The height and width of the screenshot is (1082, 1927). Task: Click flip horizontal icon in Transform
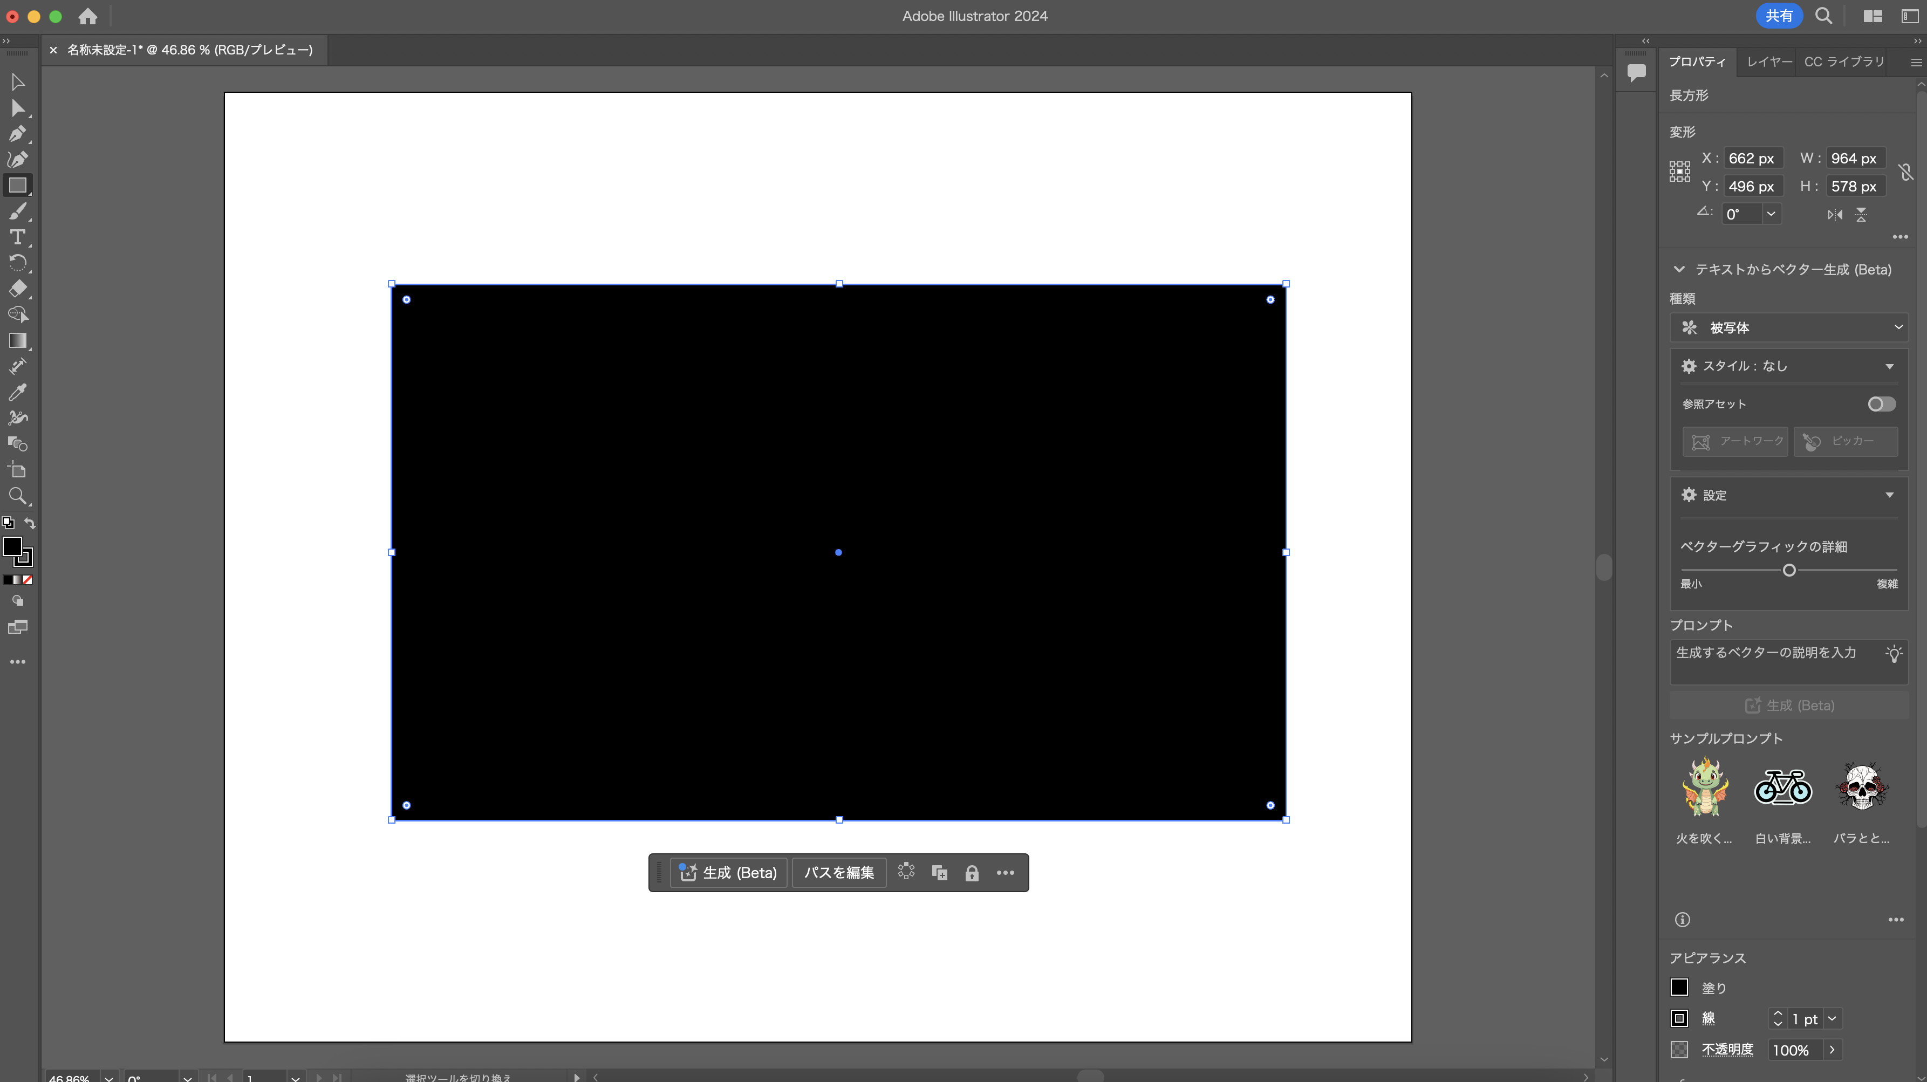1834,215
